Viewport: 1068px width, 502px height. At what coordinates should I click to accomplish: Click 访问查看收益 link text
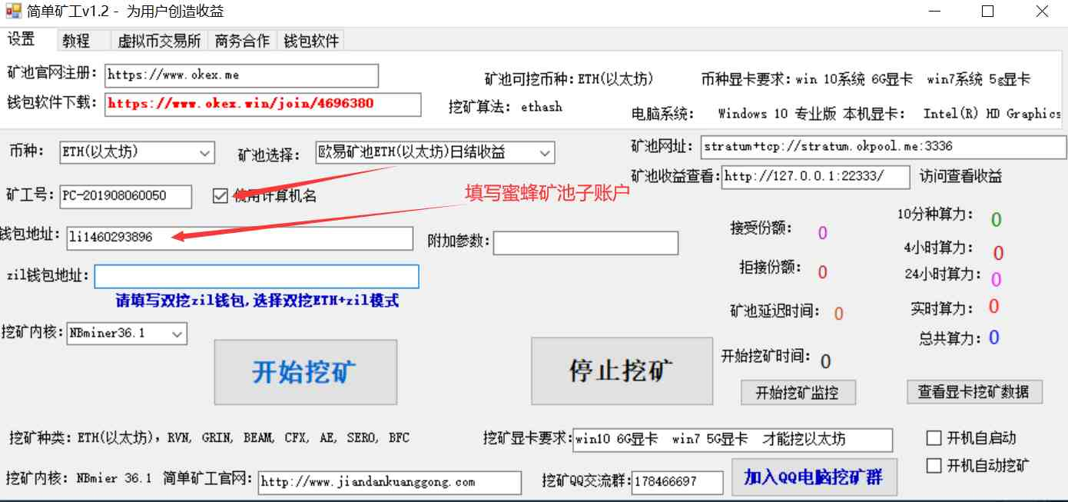pos(961,177)
